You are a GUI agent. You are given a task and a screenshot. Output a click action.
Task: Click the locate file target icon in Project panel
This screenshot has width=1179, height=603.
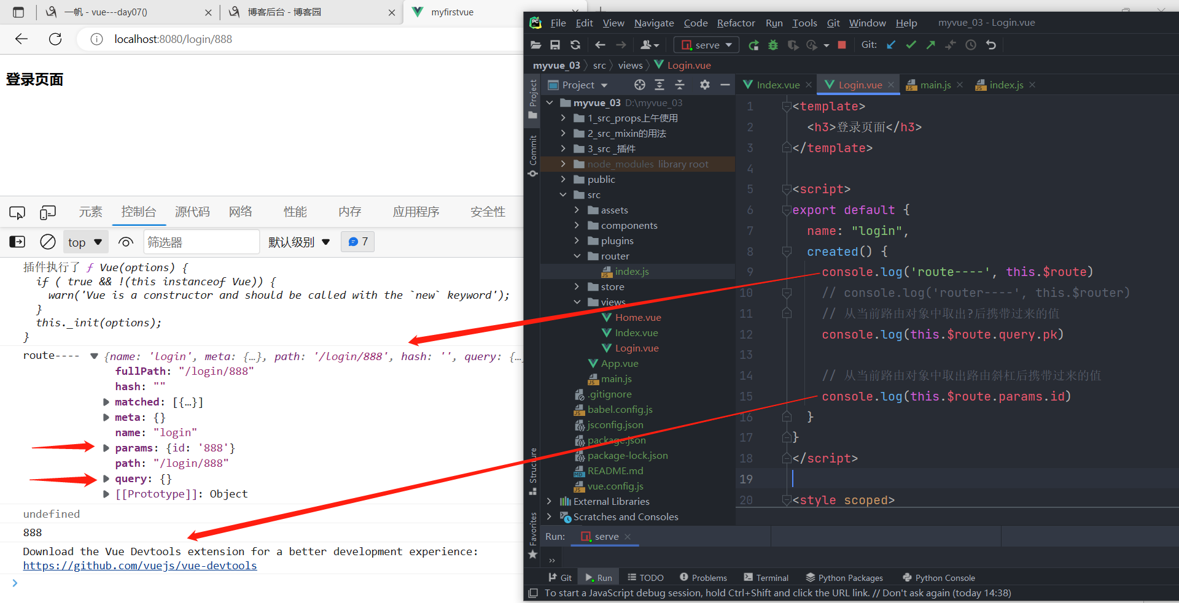pyautogui.click(x=640, y=85)
